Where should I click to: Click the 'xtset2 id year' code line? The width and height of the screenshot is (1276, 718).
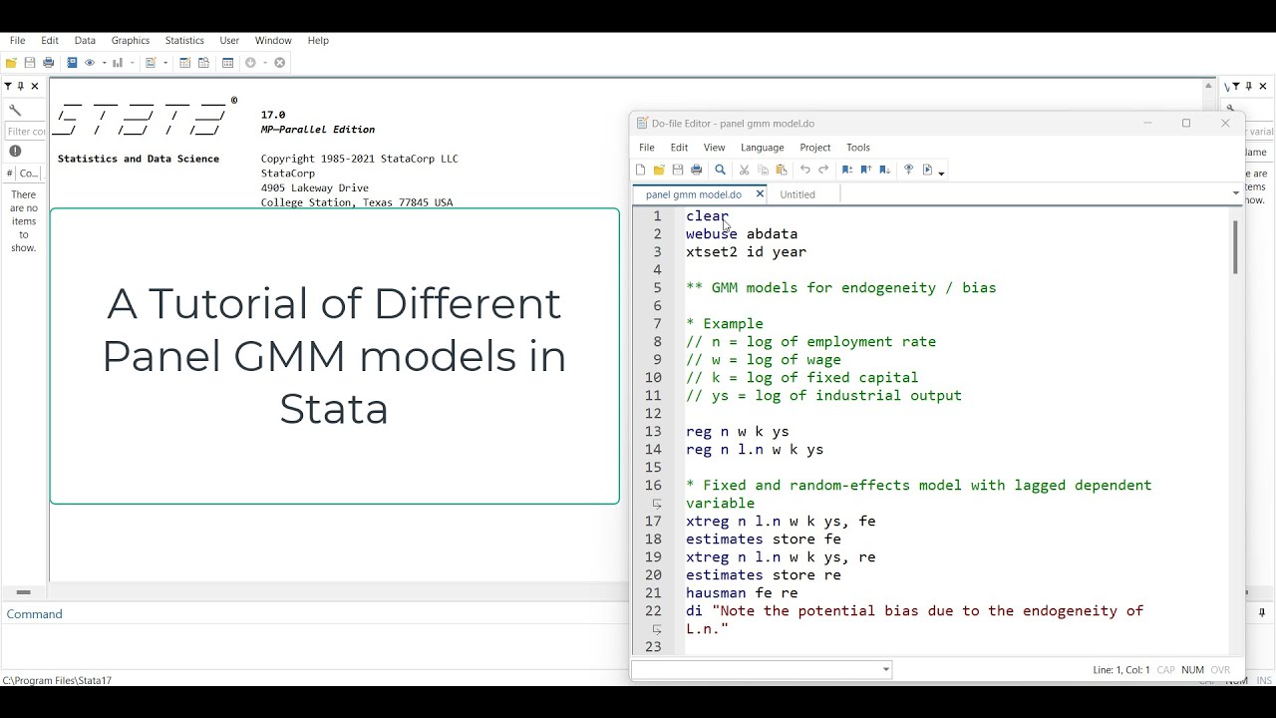click(x=747, y=252)
